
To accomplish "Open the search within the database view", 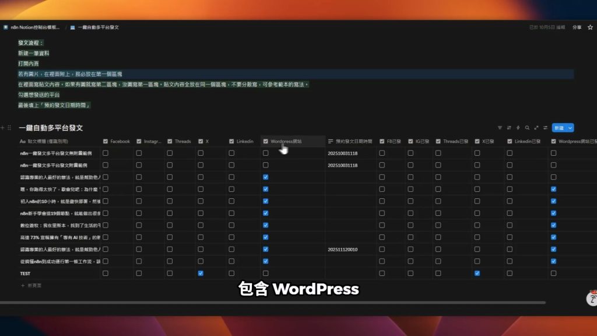I will (x=527, y=128).
